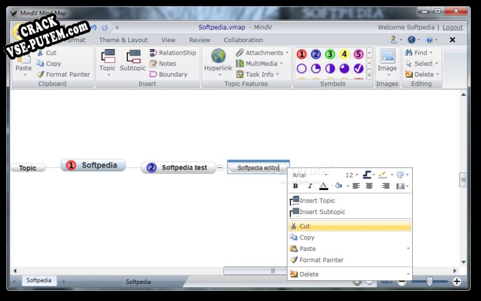Toggle bold in the floating mini toolbar
Viewport: 481px width, 301px height.
[x=295, y=186]
